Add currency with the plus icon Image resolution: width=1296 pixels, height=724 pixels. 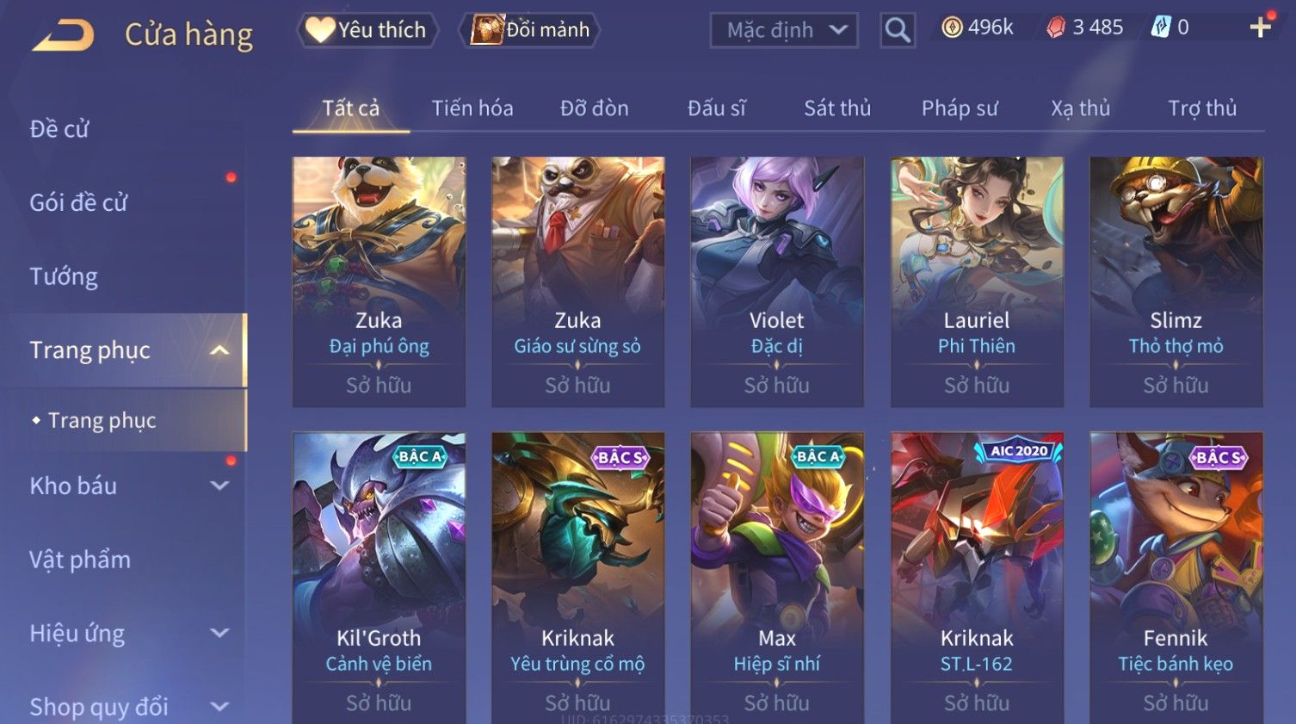tap(1261, 28)
